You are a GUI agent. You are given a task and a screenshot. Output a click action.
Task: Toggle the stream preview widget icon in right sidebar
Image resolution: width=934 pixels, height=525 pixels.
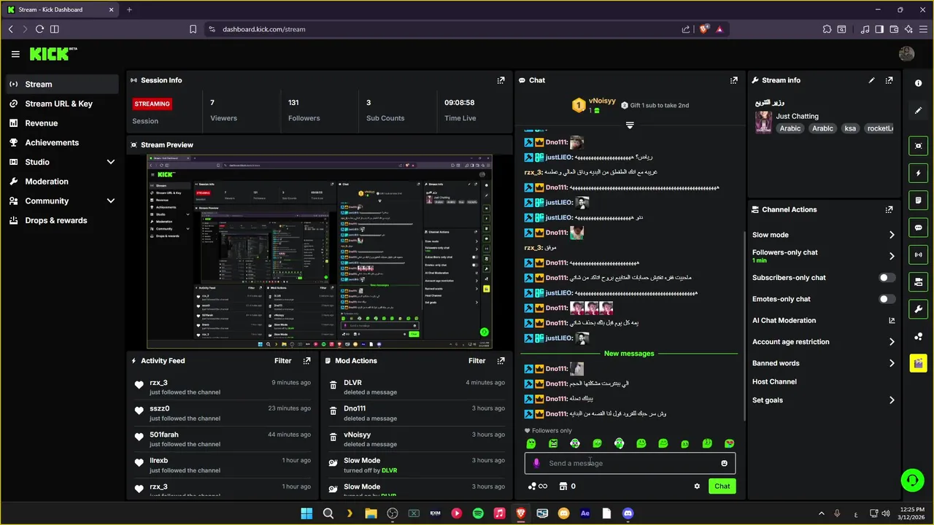coord(918,146)
